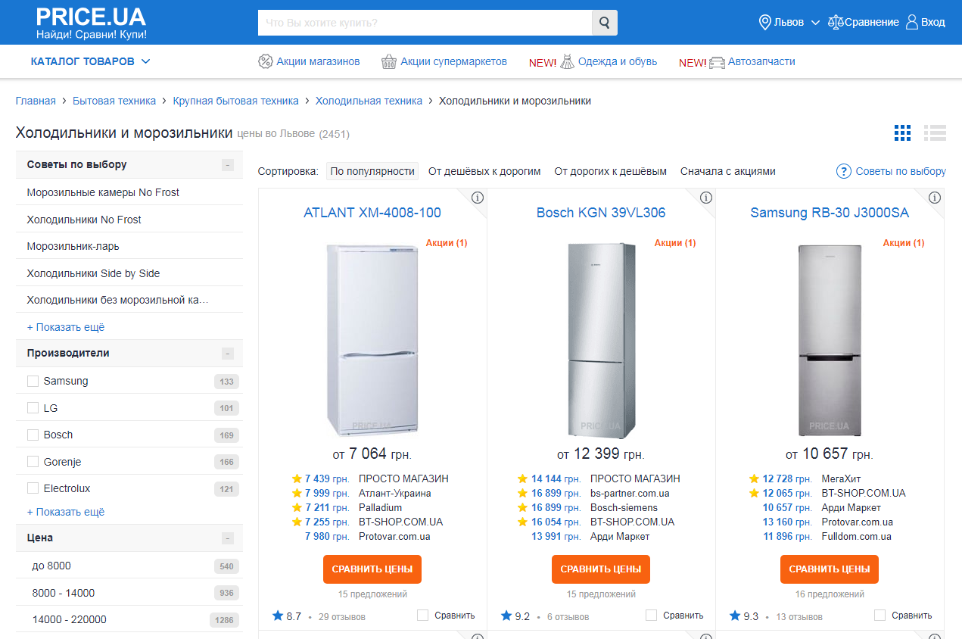
Task: Tick Сравнить checkbox for ATLANT XM-4008-100
Action: 423,615
